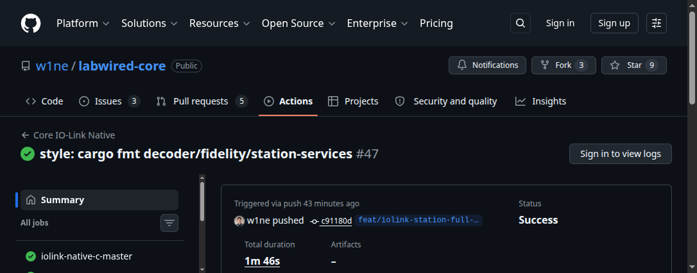
Task: Click the Fork icon
Action: coord(544,65)
